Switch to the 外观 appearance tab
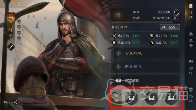The image size is (196, 110). 191,95
